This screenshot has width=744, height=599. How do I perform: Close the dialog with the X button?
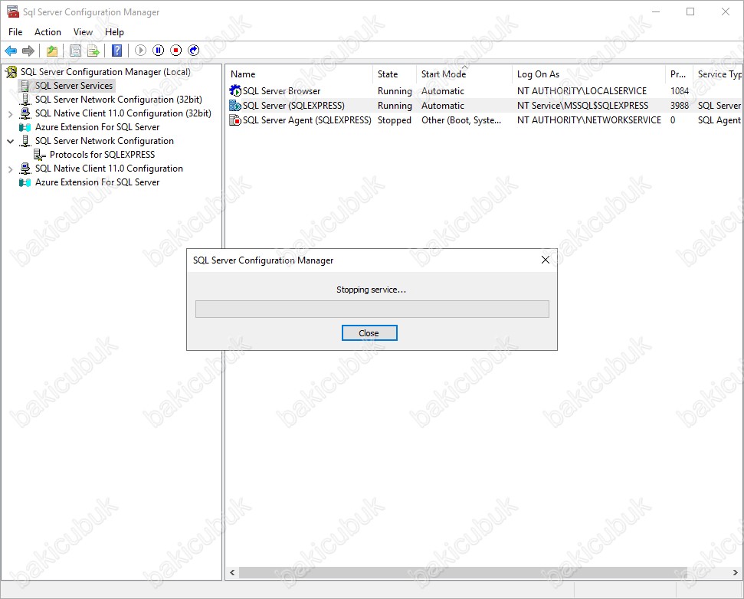point(546,260)
